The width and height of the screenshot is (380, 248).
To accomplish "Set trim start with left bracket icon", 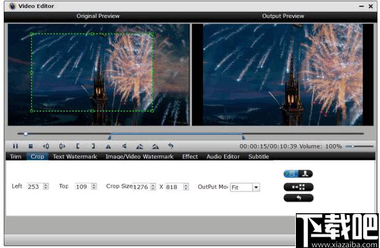I will [77, 146].
